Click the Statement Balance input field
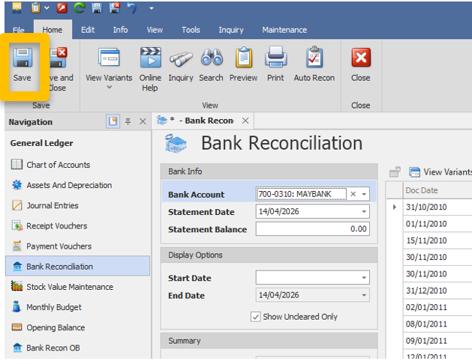The width and height of the screenshot is (472, 364). [x=312, y=229]
